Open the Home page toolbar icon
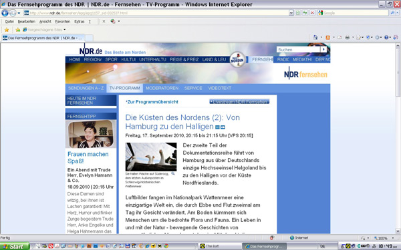 (315, 37)
